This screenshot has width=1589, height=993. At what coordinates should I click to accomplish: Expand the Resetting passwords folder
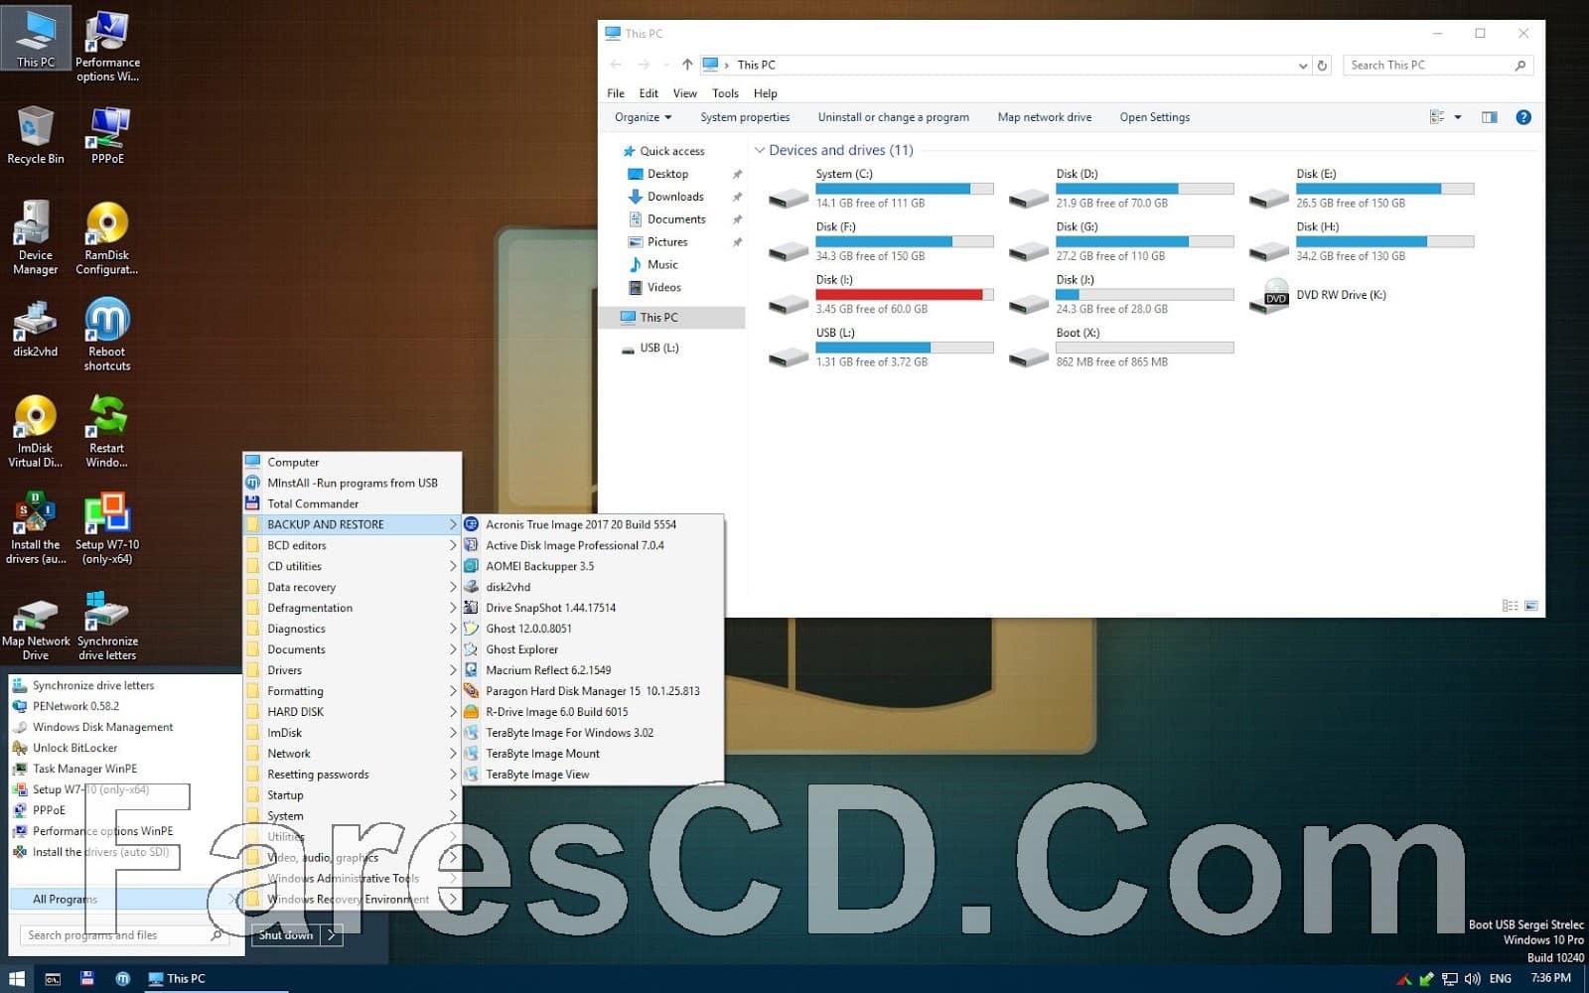[x=353, y=775]
